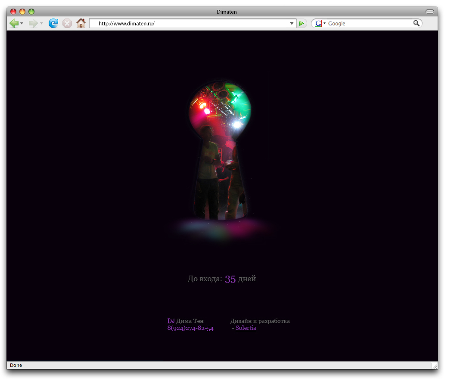This screenshot has width=454, height=385.
Task: Click the magnifying glass search icon
Action: click(x=417, y=23)
